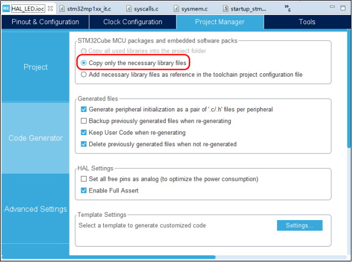
Task: Toggle Enable Full Assert checkbox
Action: tap(84, 191)
